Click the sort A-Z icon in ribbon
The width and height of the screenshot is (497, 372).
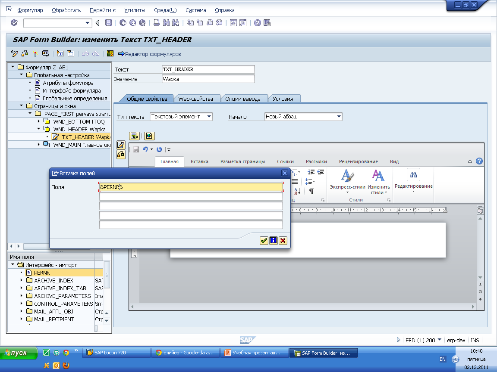tap(297, 191)
